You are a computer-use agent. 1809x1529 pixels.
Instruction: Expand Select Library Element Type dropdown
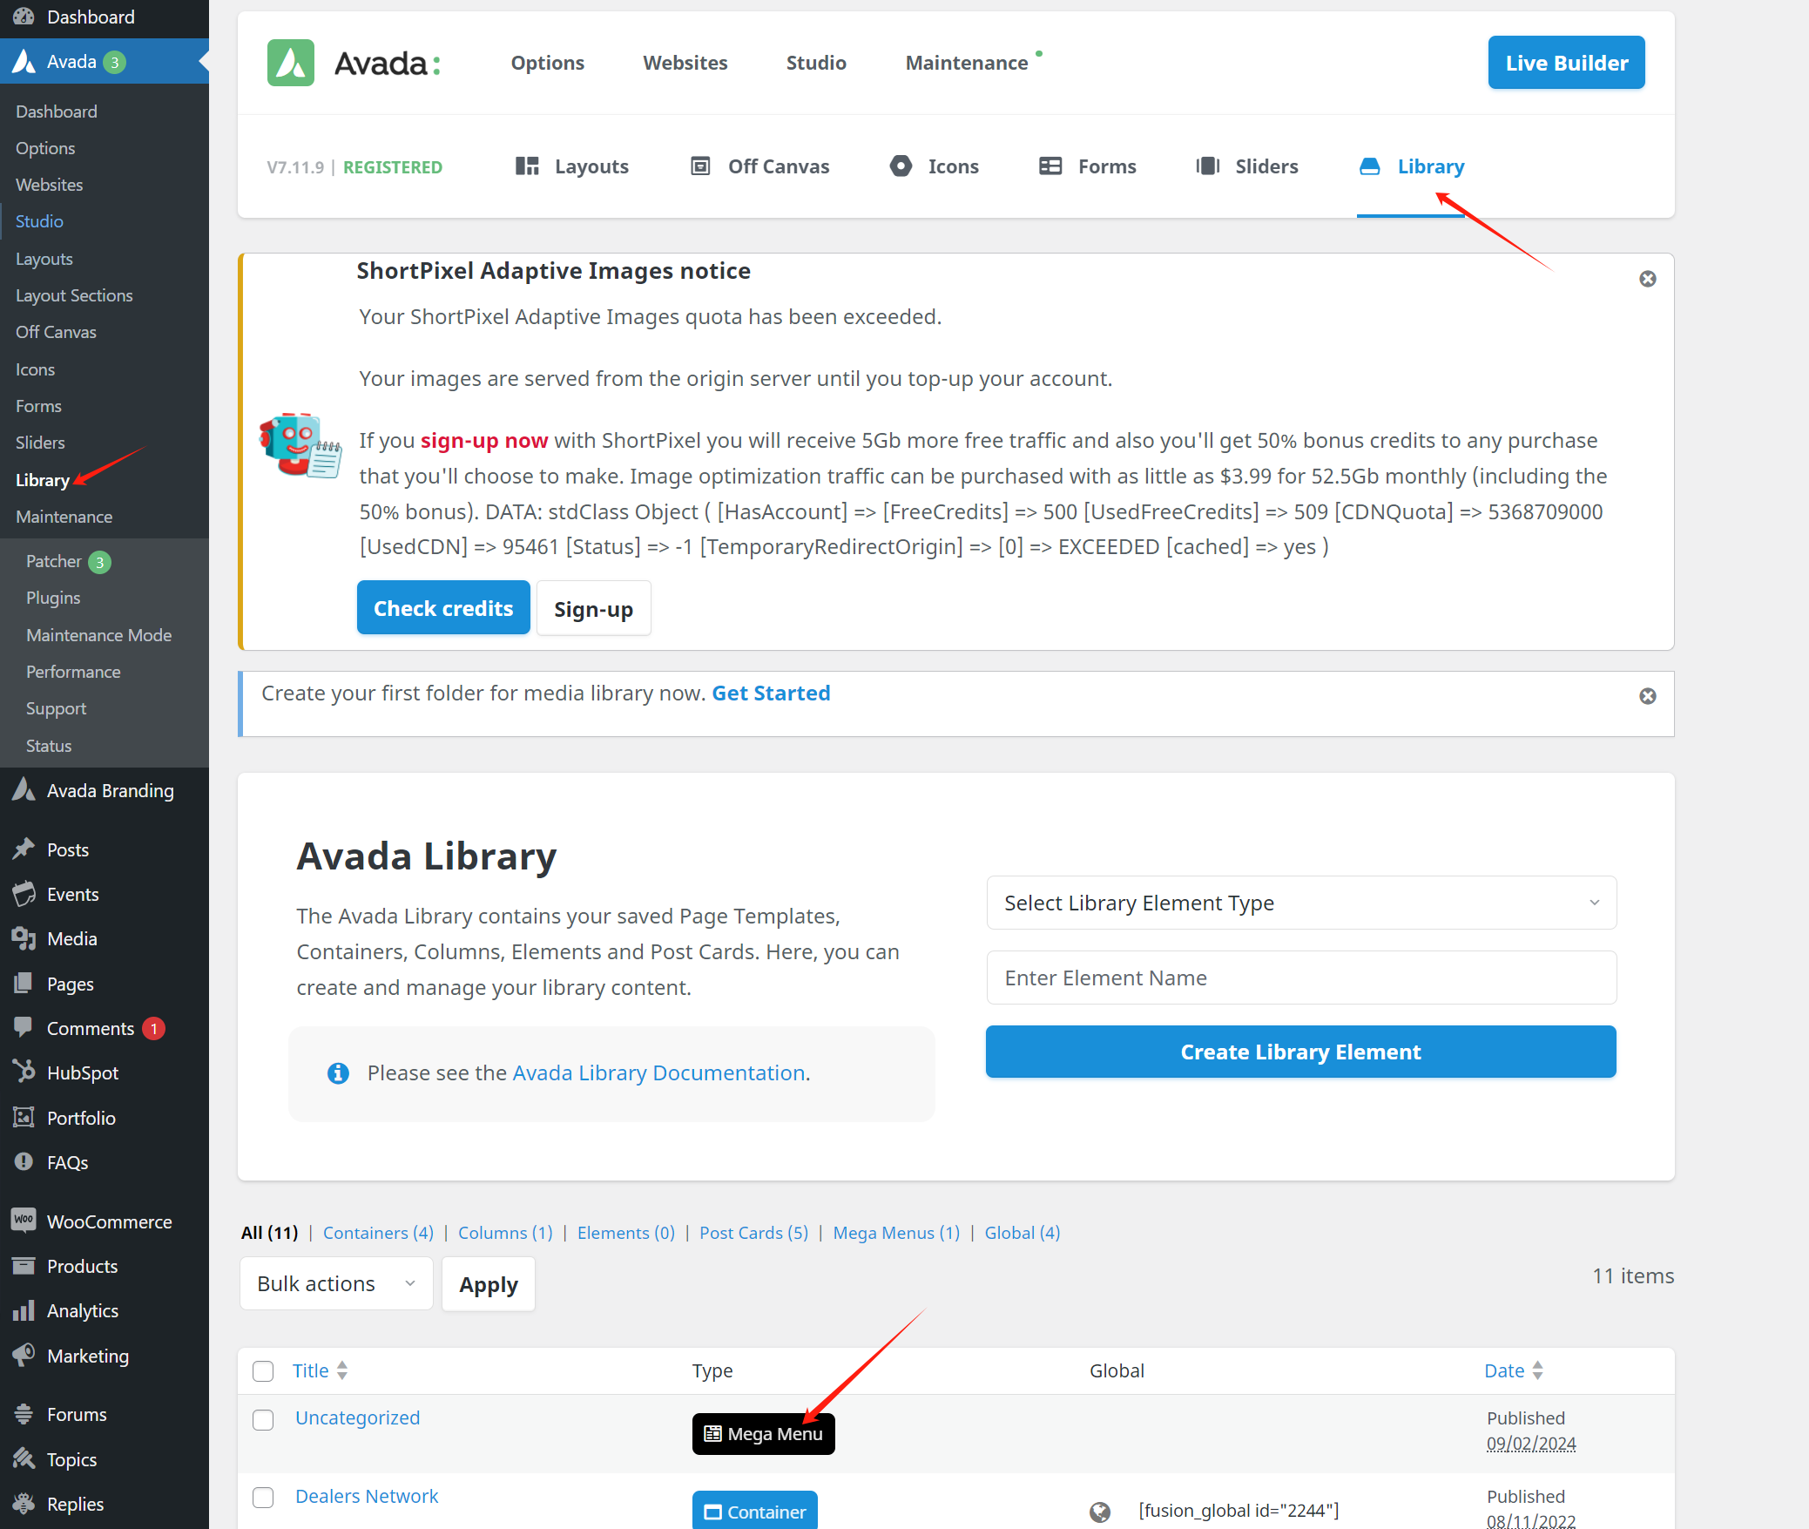(x=1300, y=903)
